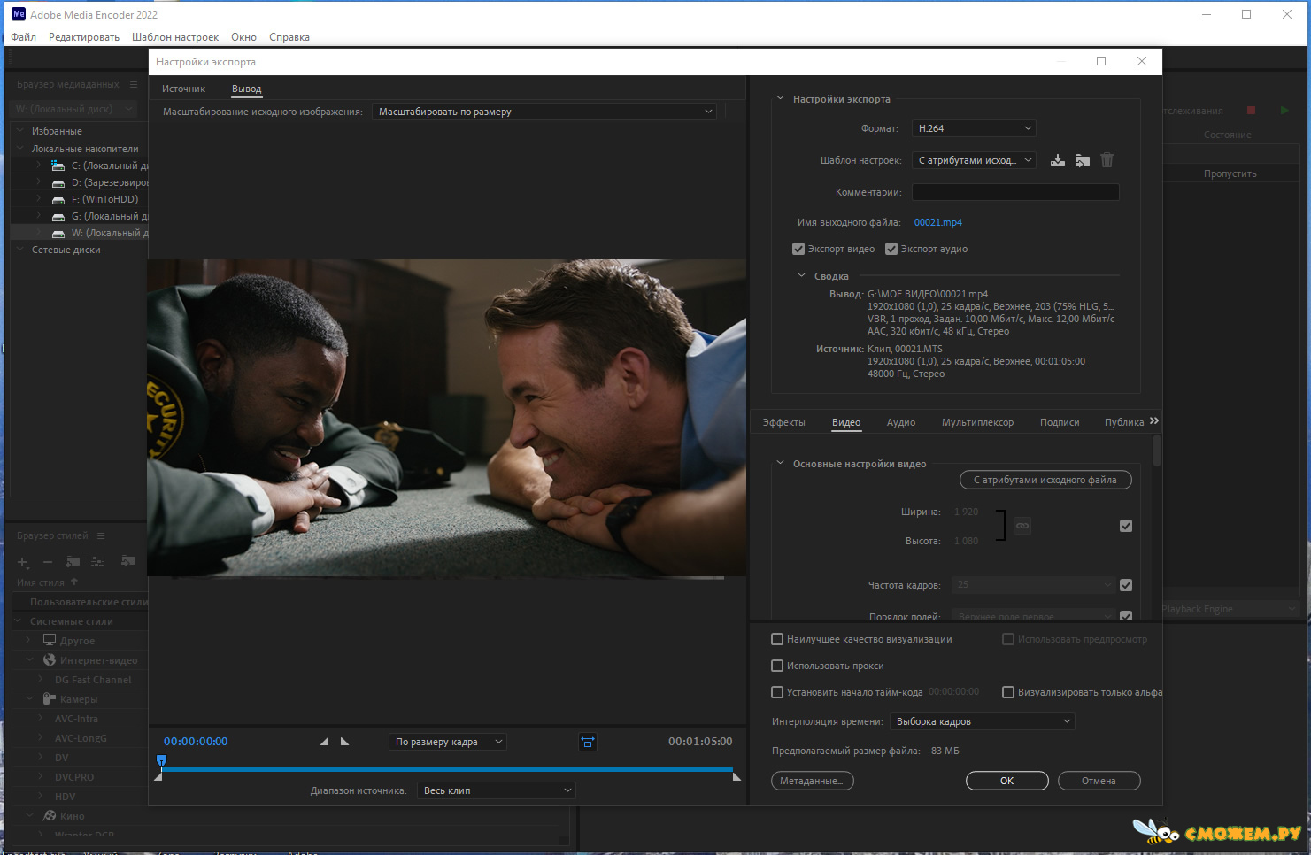Click the green start queue play icon
This screenshot has height=855, width=1311.
[x=1284, y=111]
